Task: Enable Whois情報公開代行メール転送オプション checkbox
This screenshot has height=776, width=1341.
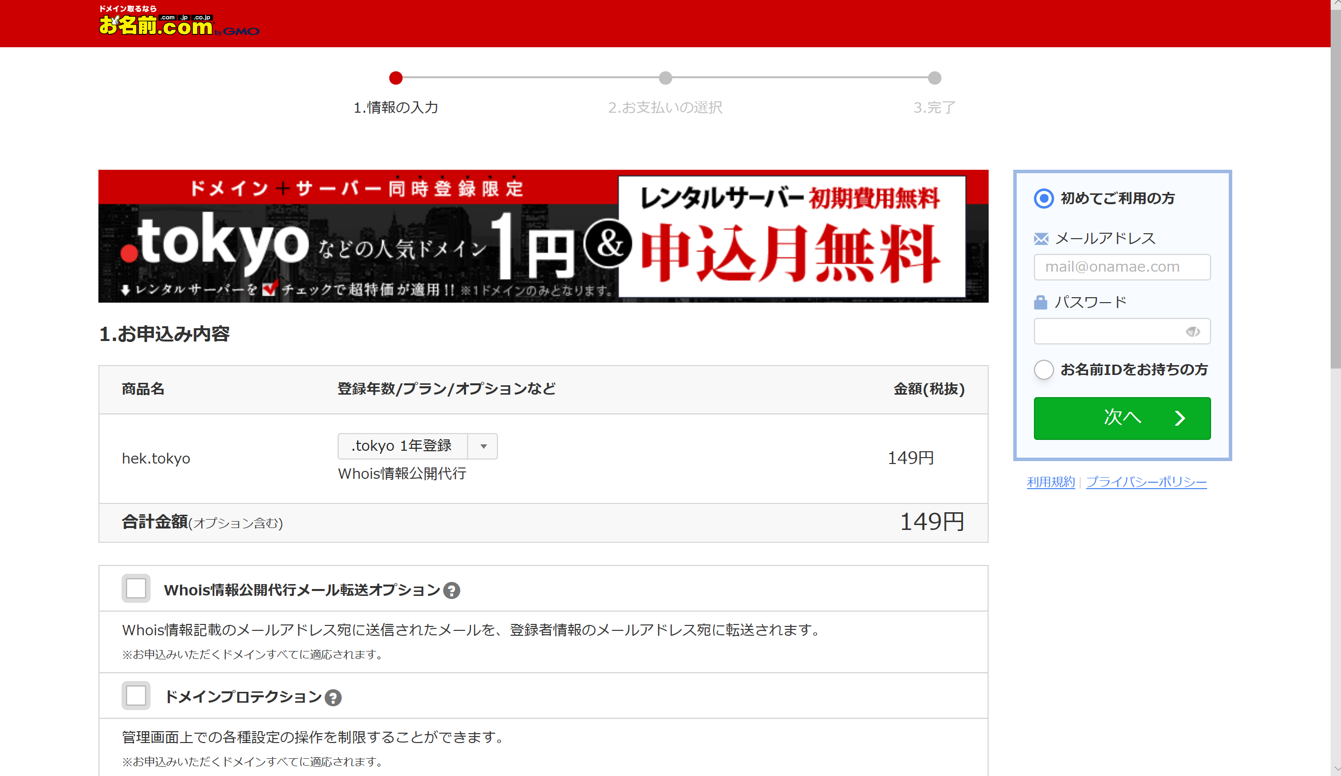Action: click(x=136, y=589)
